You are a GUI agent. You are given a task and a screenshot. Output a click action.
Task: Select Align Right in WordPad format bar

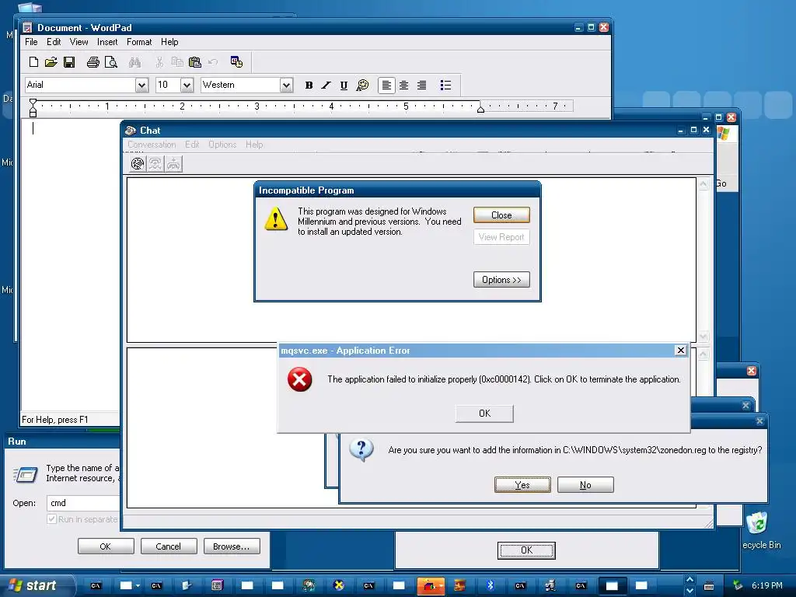[x=421, y=86]
